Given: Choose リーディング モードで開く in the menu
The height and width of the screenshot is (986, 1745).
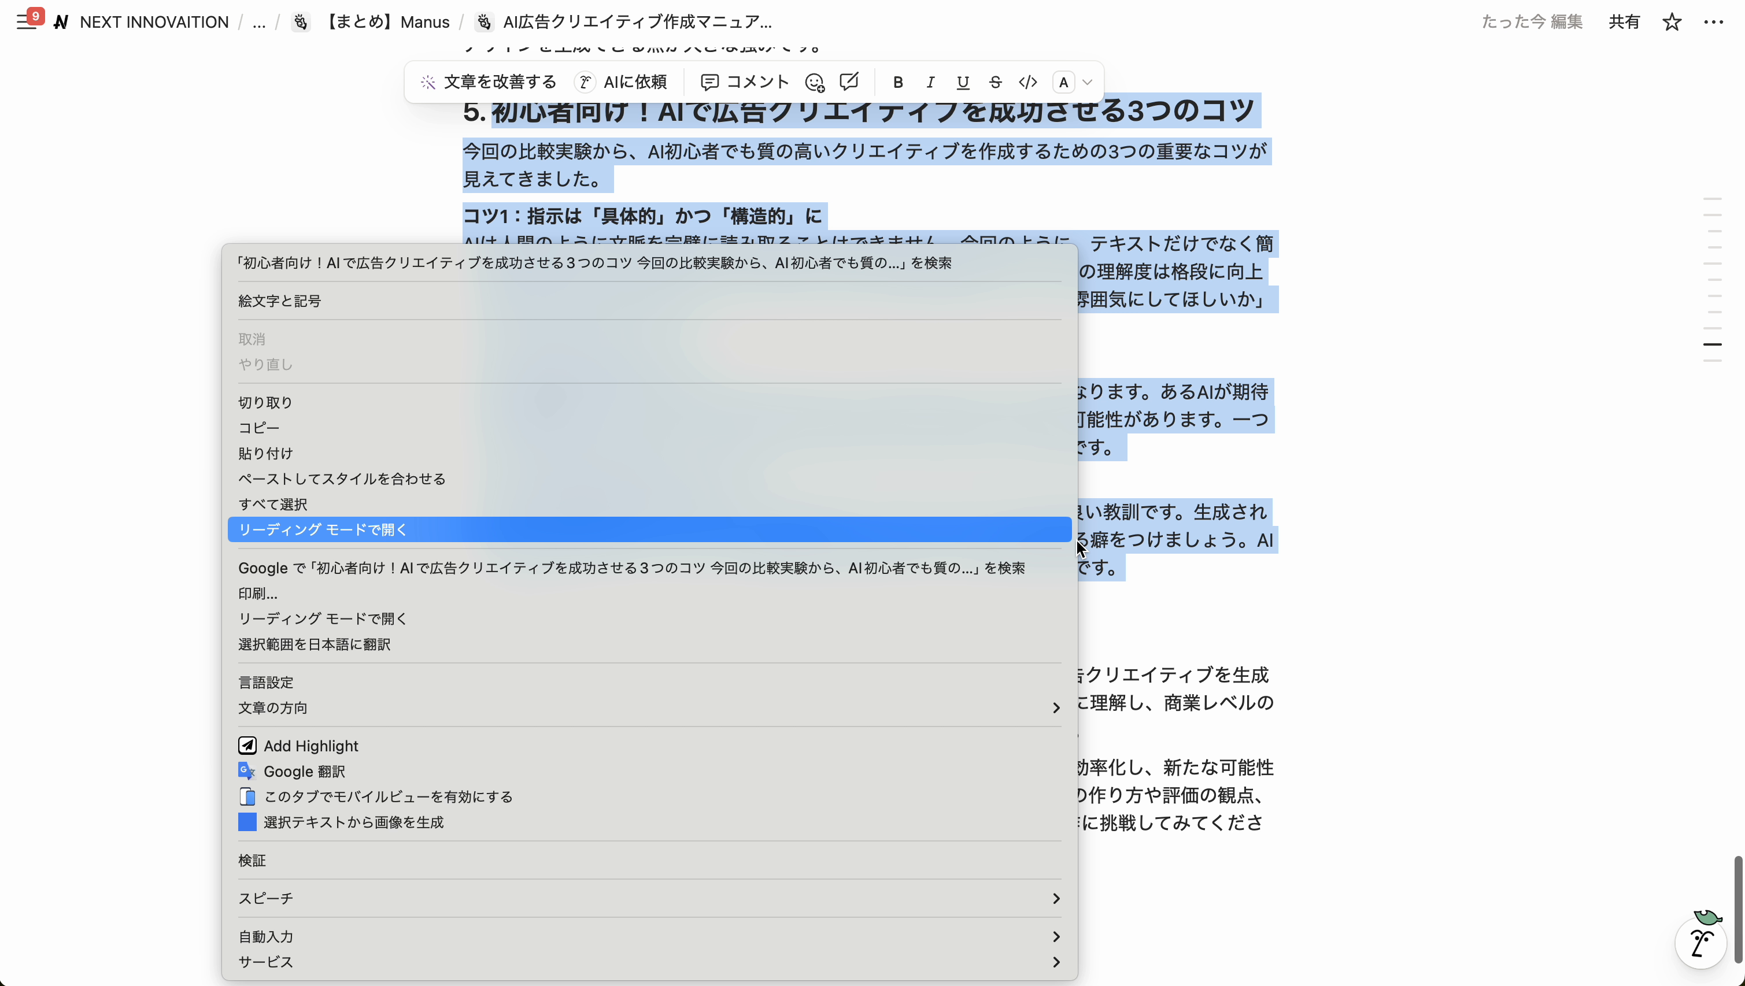Looking at the screenshot, I should point(322,529).
